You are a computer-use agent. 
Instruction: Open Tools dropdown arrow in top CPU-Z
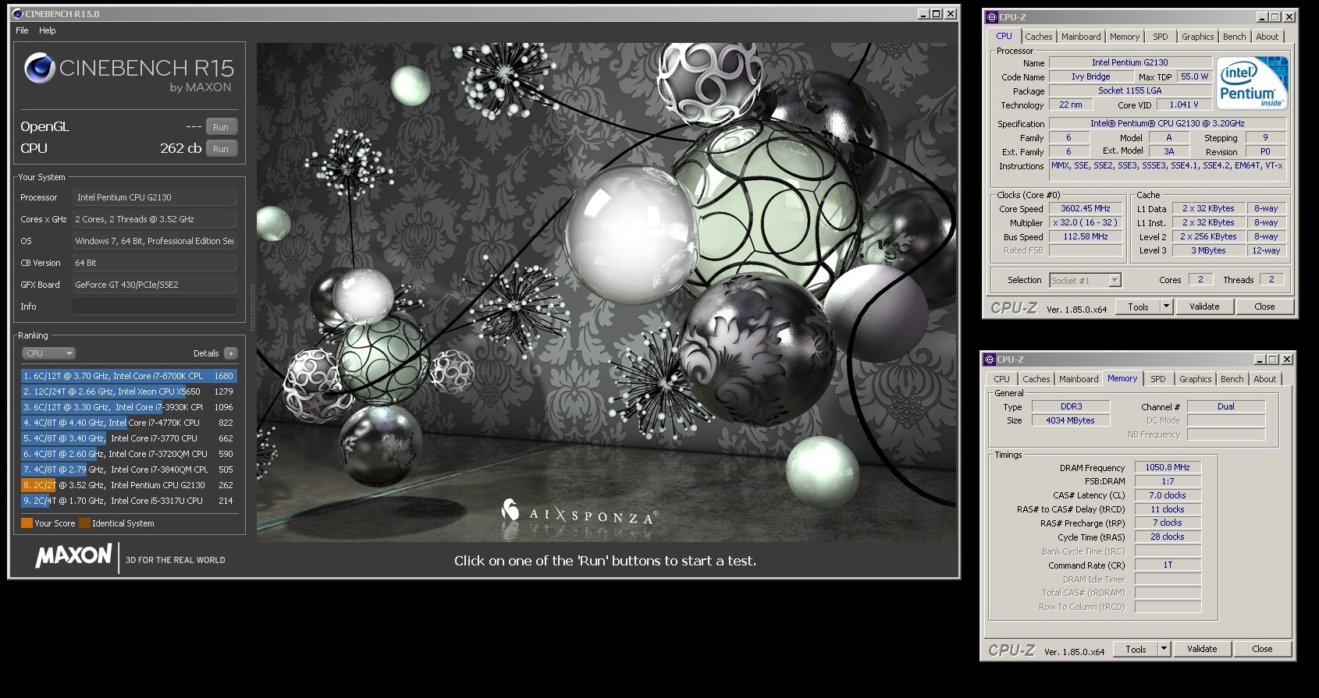[1167, 307]
